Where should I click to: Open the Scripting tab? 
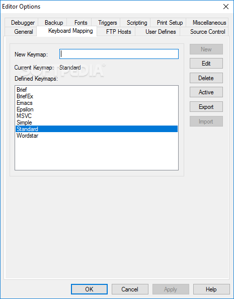135,23
